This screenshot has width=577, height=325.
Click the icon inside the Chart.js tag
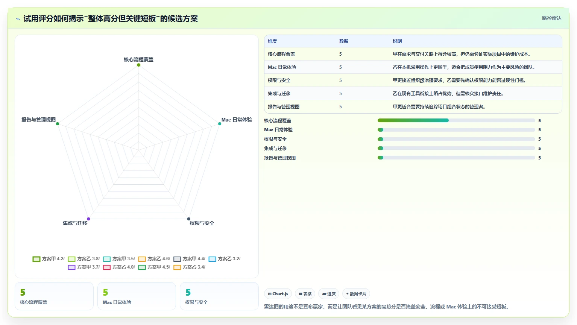tap(270, 294)
